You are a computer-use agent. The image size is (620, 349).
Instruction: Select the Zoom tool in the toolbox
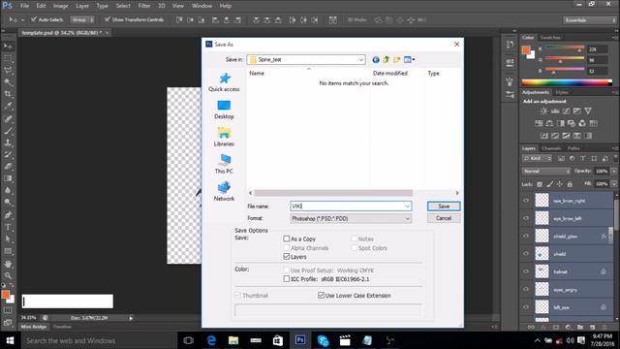[x=8, y=275]
